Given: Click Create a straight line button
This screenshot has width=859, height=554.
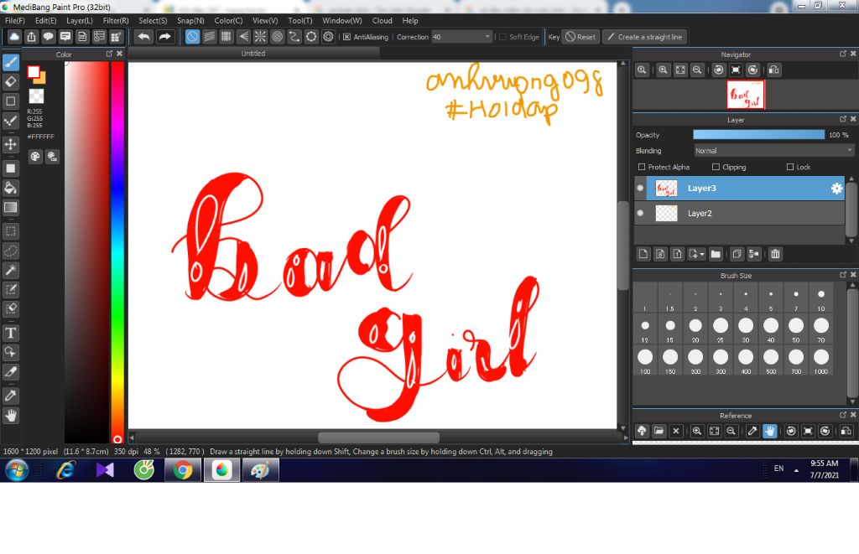Looking at the screenshot, I should pos(645,37).
